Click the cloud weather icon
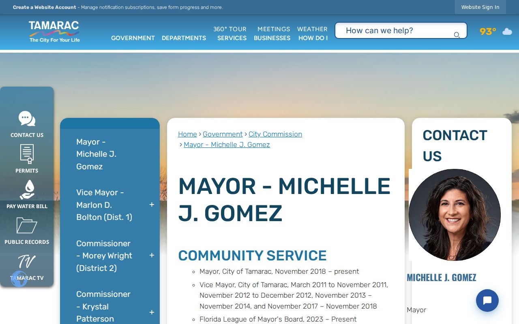519x324 pixels. [507, 32]
